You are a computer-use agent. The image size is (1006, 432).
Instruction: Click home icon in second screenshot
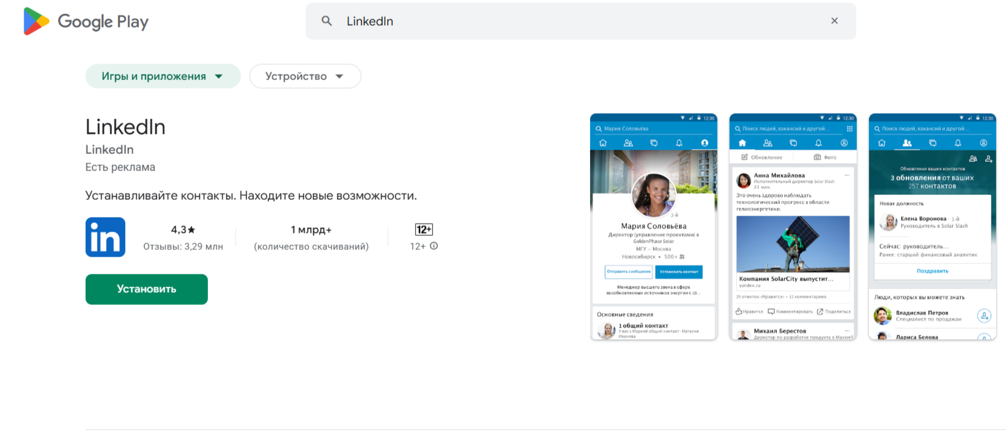(x=742, y=143)
